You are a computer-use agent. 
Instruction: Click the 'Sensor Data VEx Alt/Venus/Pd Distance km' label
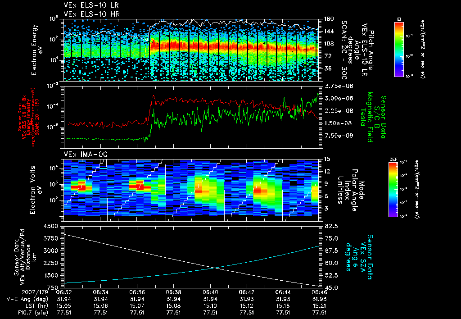pyautogui.click(x=25, y=257)
